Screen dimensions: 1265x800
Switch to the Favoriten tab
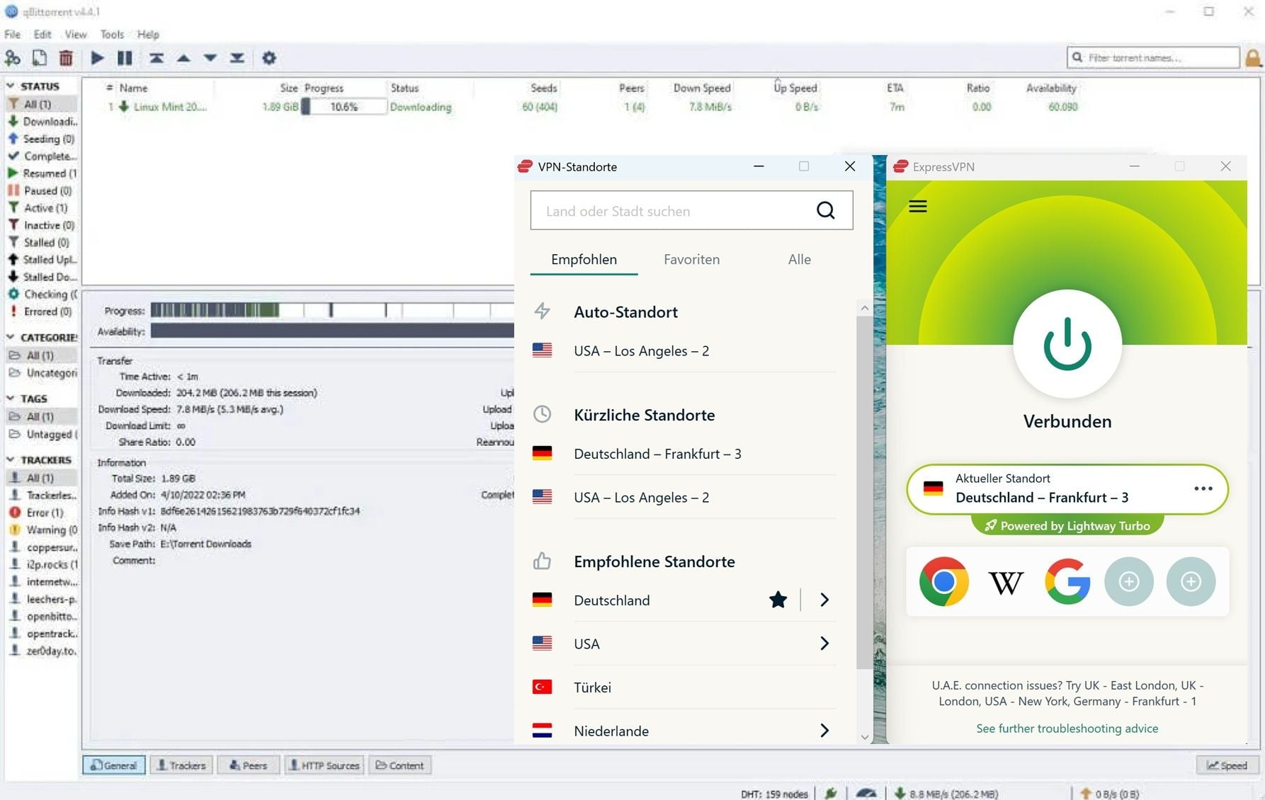691,259
